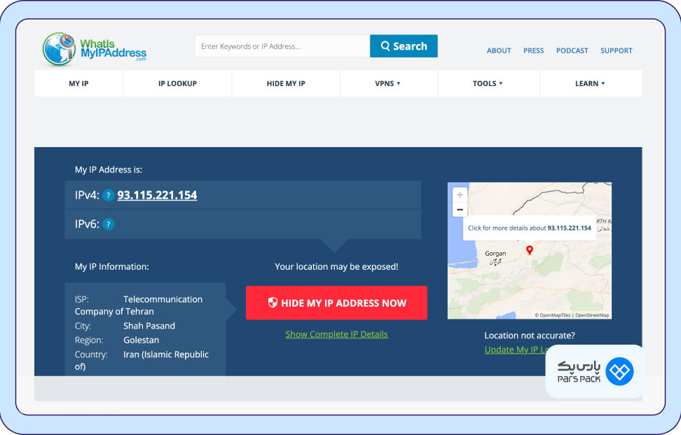Image resolution: width=681 pixels, height=435 pixels.
Task: Visit the PRESS page
Action: pos(533,50)
